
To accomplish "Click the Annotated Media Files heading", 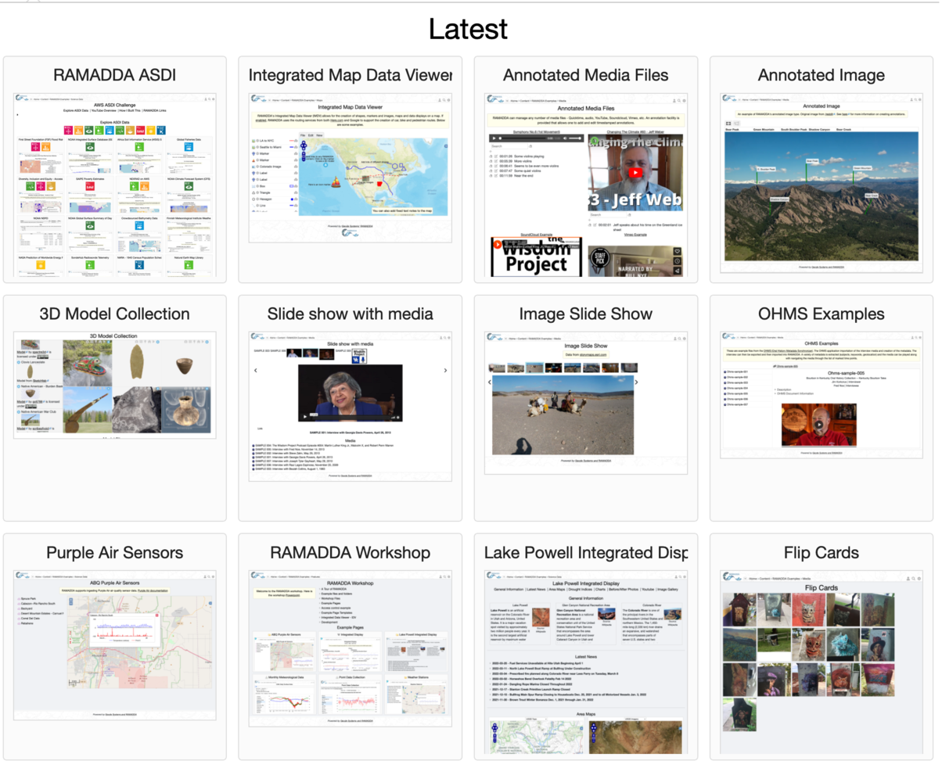I will (x=585, y=75).
